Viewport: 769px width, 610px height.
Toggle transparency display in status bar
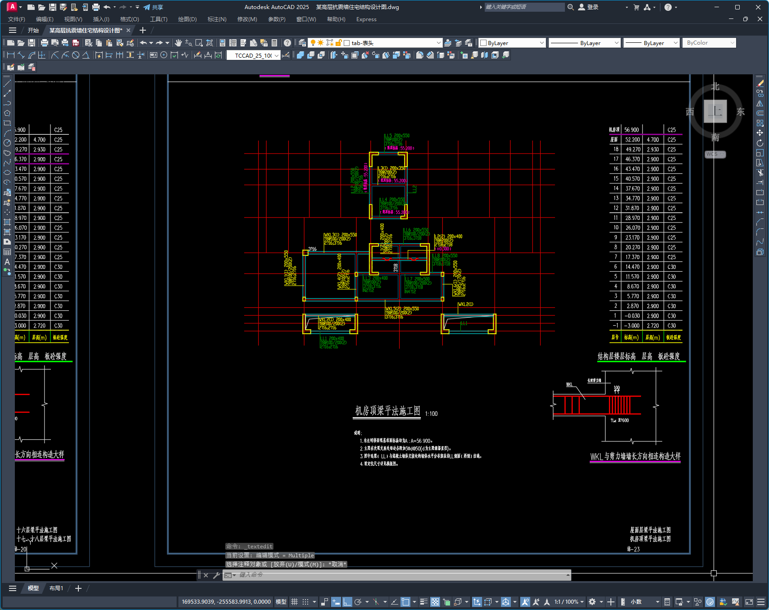[435, 602]
